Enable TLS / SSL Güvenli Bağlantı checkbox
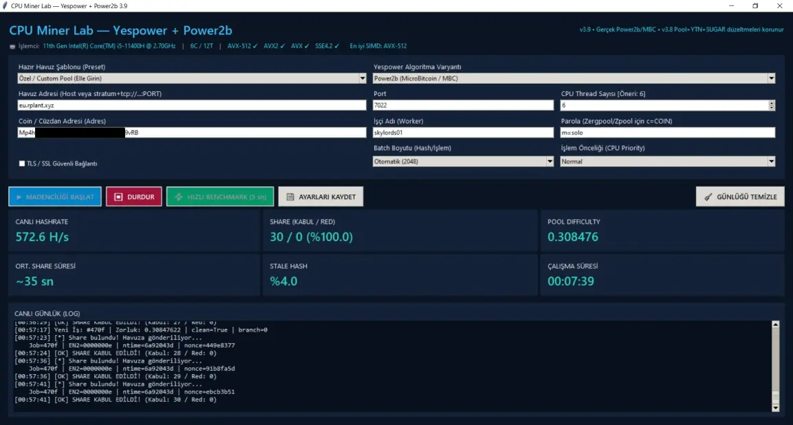The image size is (793, 425). [22, 163]
